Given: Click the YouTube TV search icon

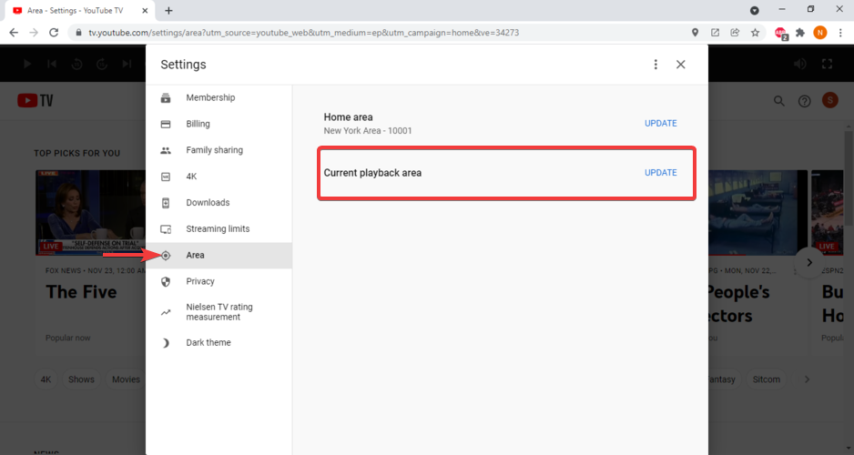Looking at the screenshot, I should click(x=779, y=101).
